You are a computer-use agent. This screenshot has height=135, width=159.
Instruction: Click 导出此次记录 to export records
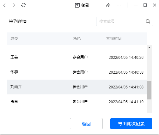(131, 124)
